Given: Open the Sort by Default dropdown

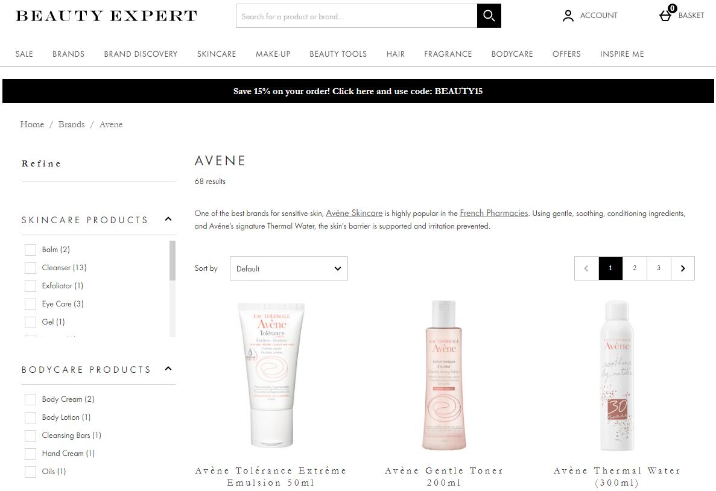Looking at the screenshot, I should pyautogui.click(x=288, y=268).
